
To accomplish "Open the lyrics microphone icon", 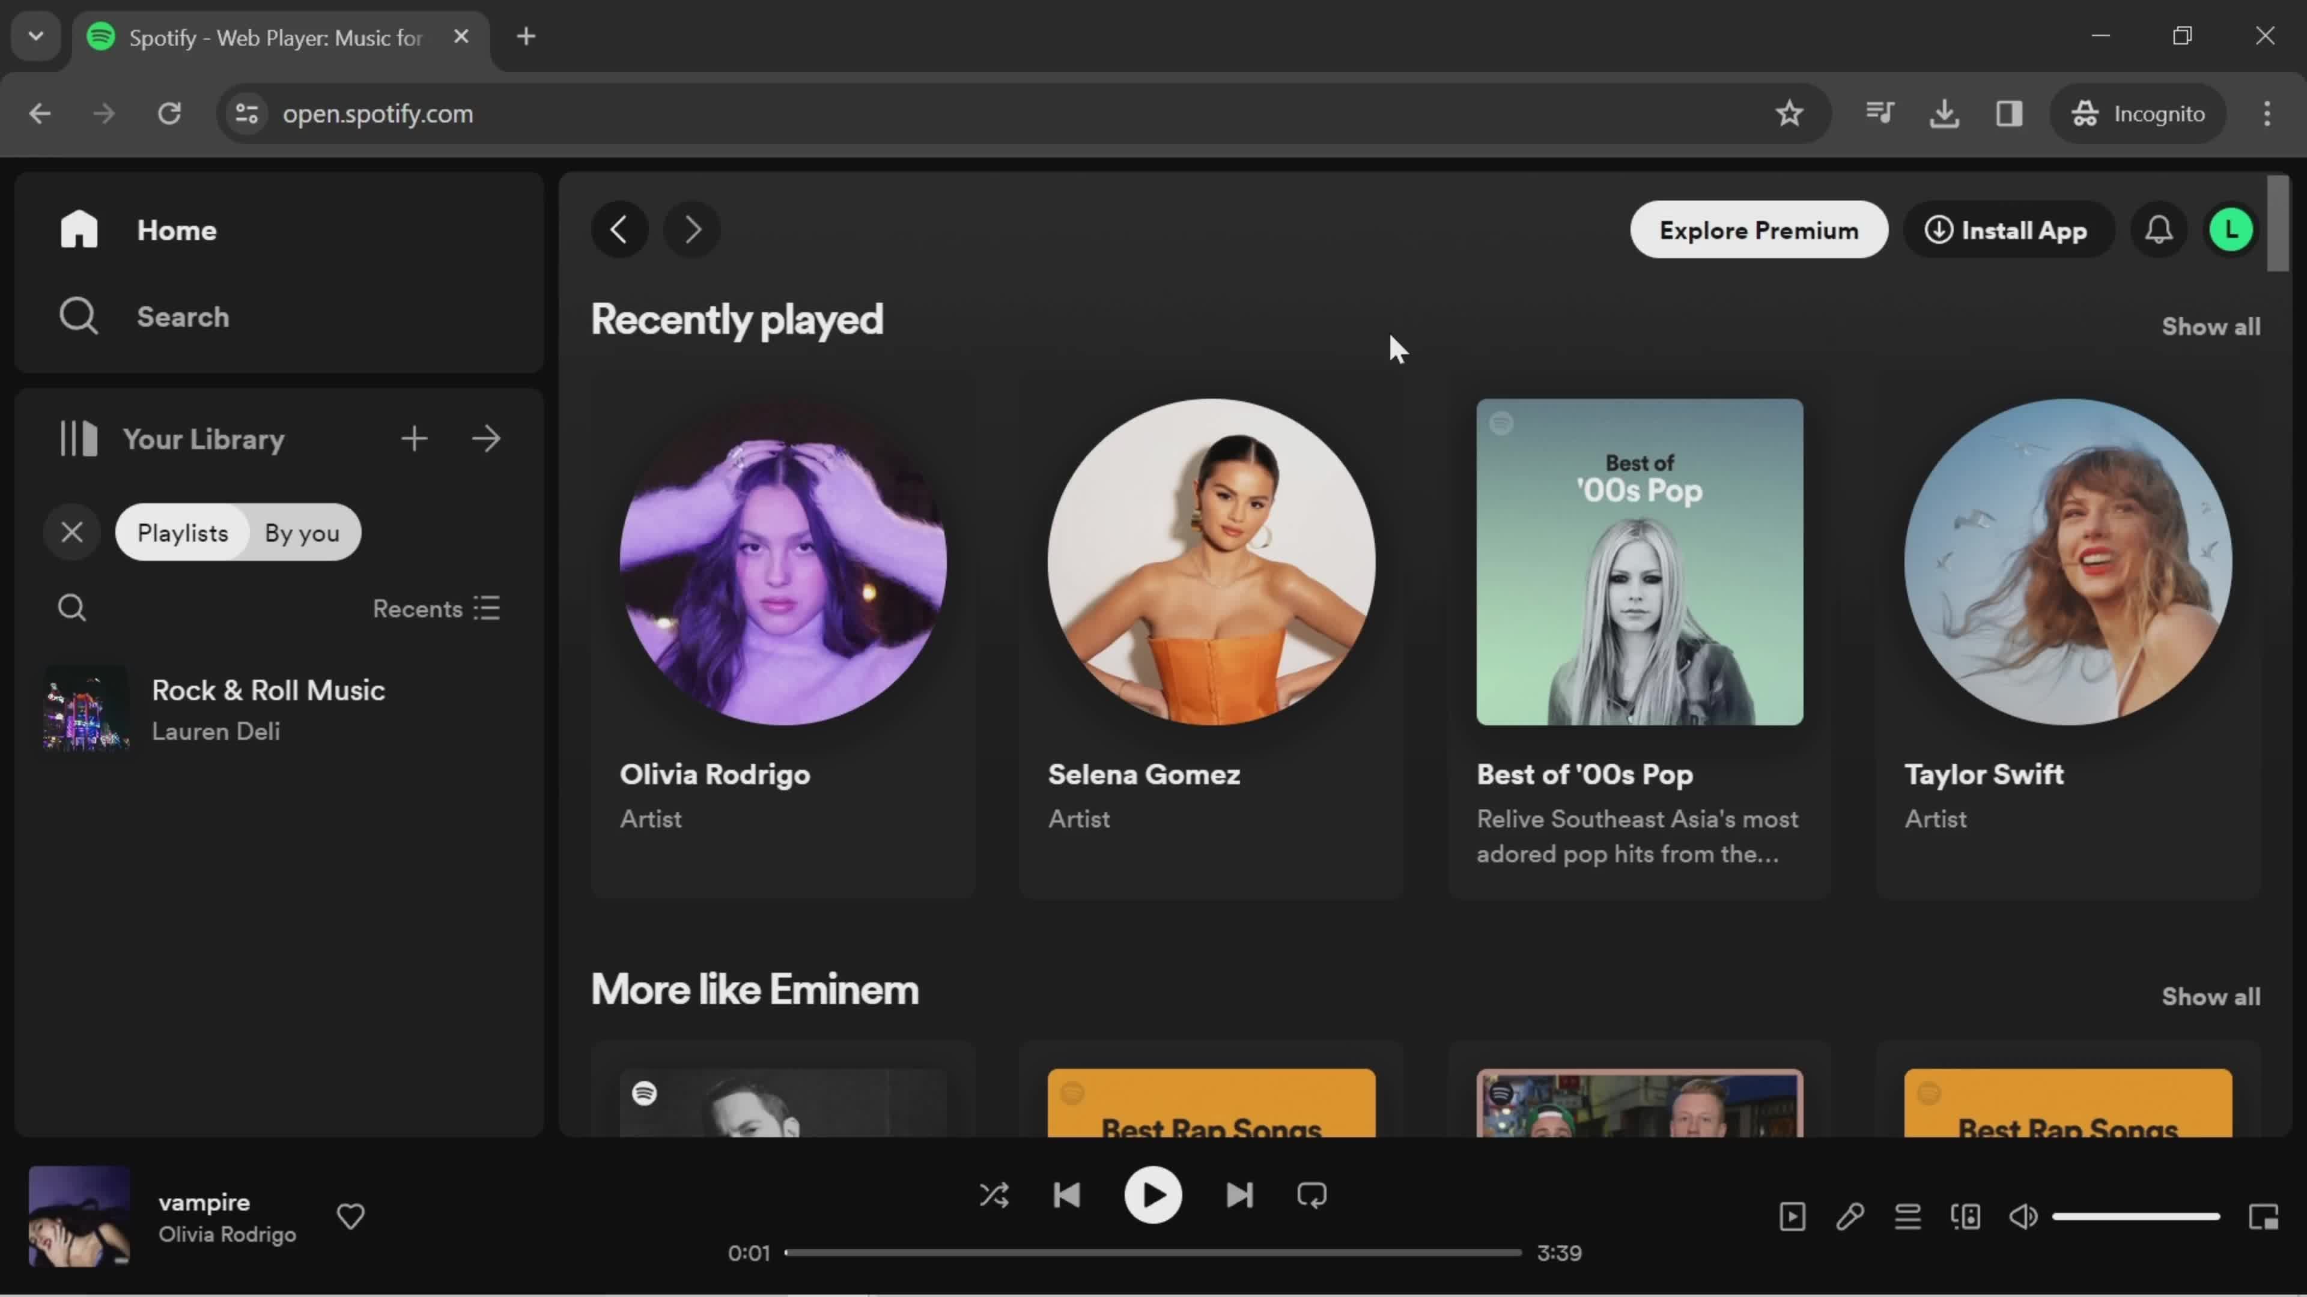I will [1850, 1217].
